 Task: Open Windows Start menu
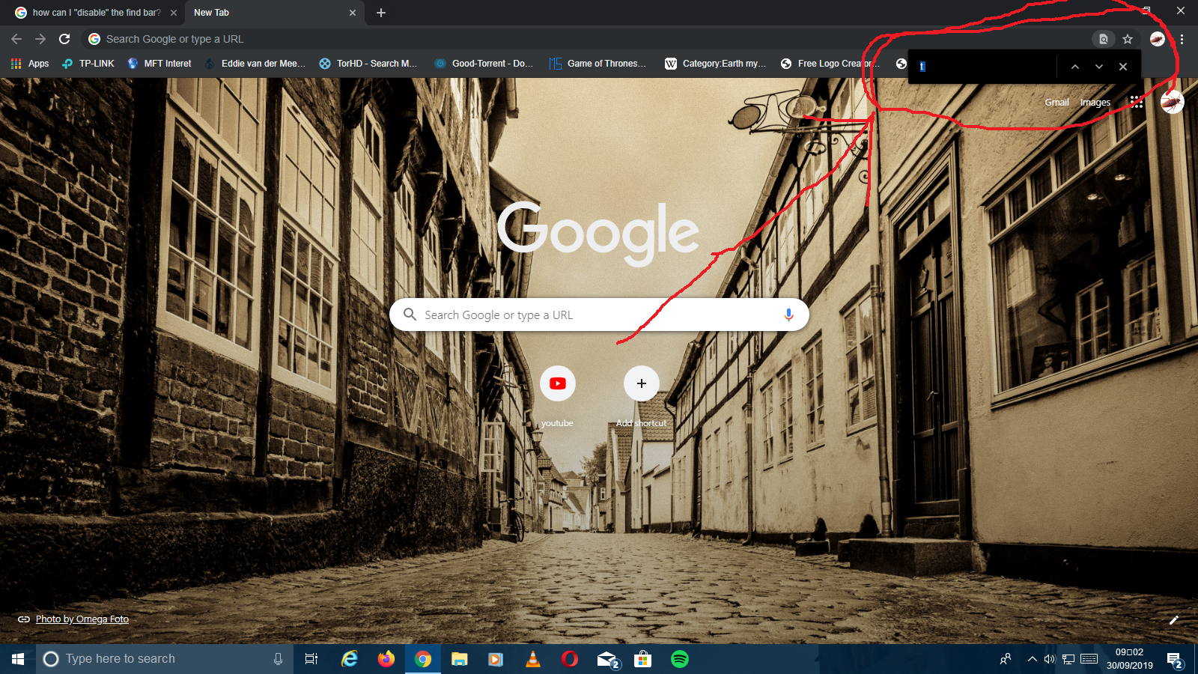[18, 659]
